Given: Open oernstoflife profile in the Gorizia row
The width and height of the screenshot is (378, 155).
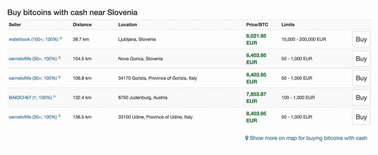Looking at the screenshot, I should coord(33,78).
